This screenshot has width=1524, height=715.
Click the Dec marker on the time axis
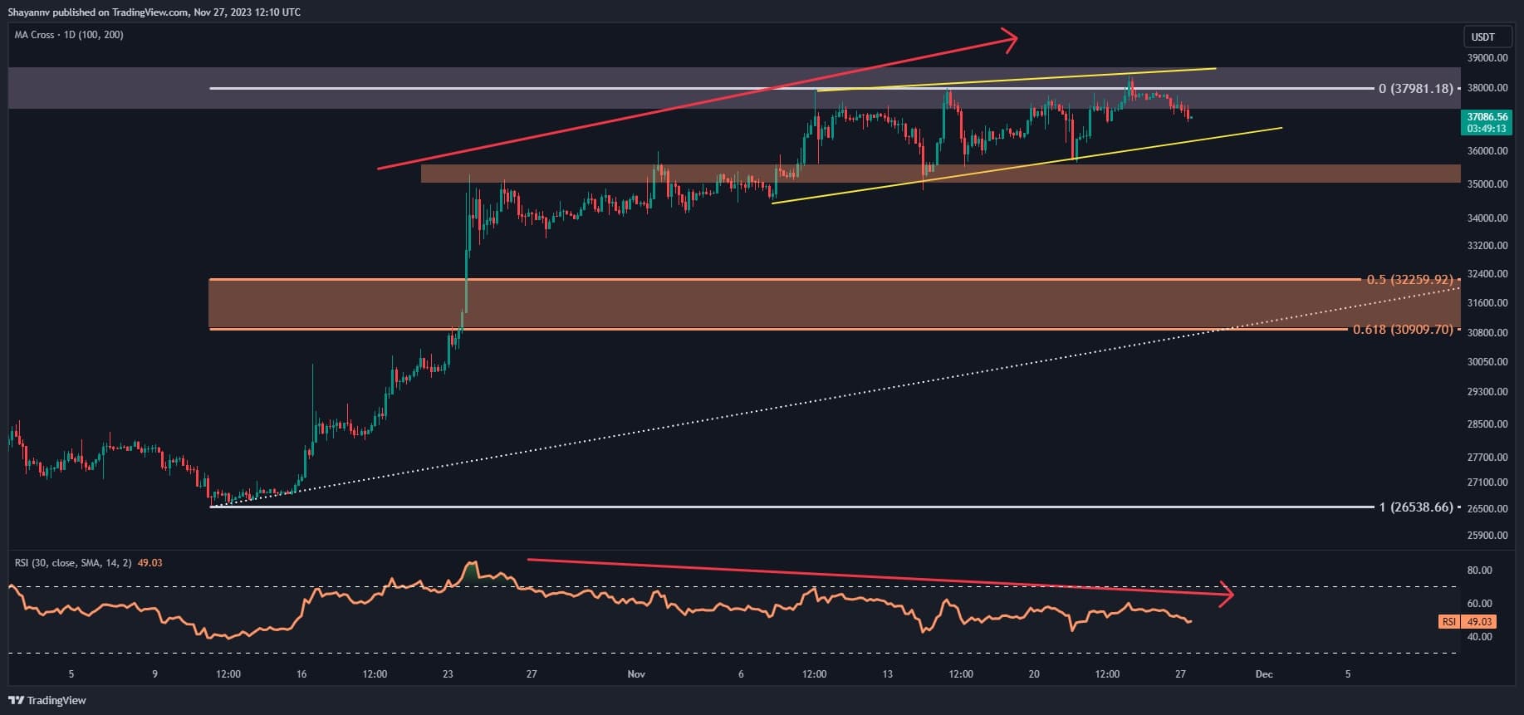pos(1263,673)
